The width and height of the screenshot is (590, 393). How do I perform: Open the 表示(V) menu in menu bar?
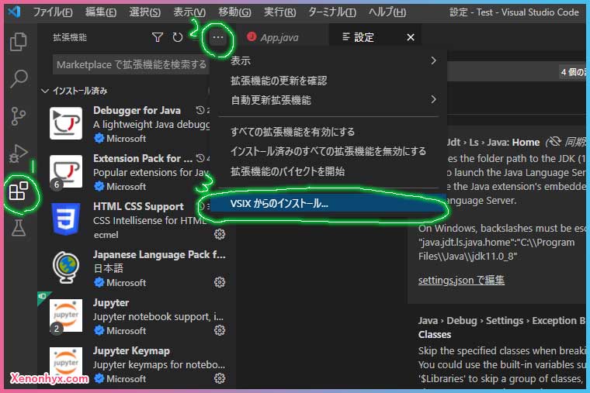click(x=189, y=12)
